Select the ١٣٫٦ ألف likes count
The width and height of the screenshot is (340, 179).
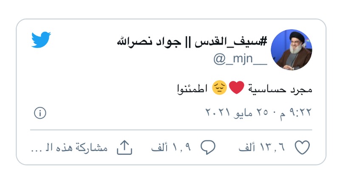(x=262, y=147)
